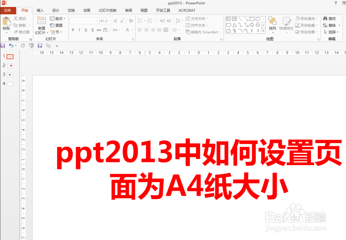The image size is (346, 240).
Task: Open the File tab
Action: (8, 10)
